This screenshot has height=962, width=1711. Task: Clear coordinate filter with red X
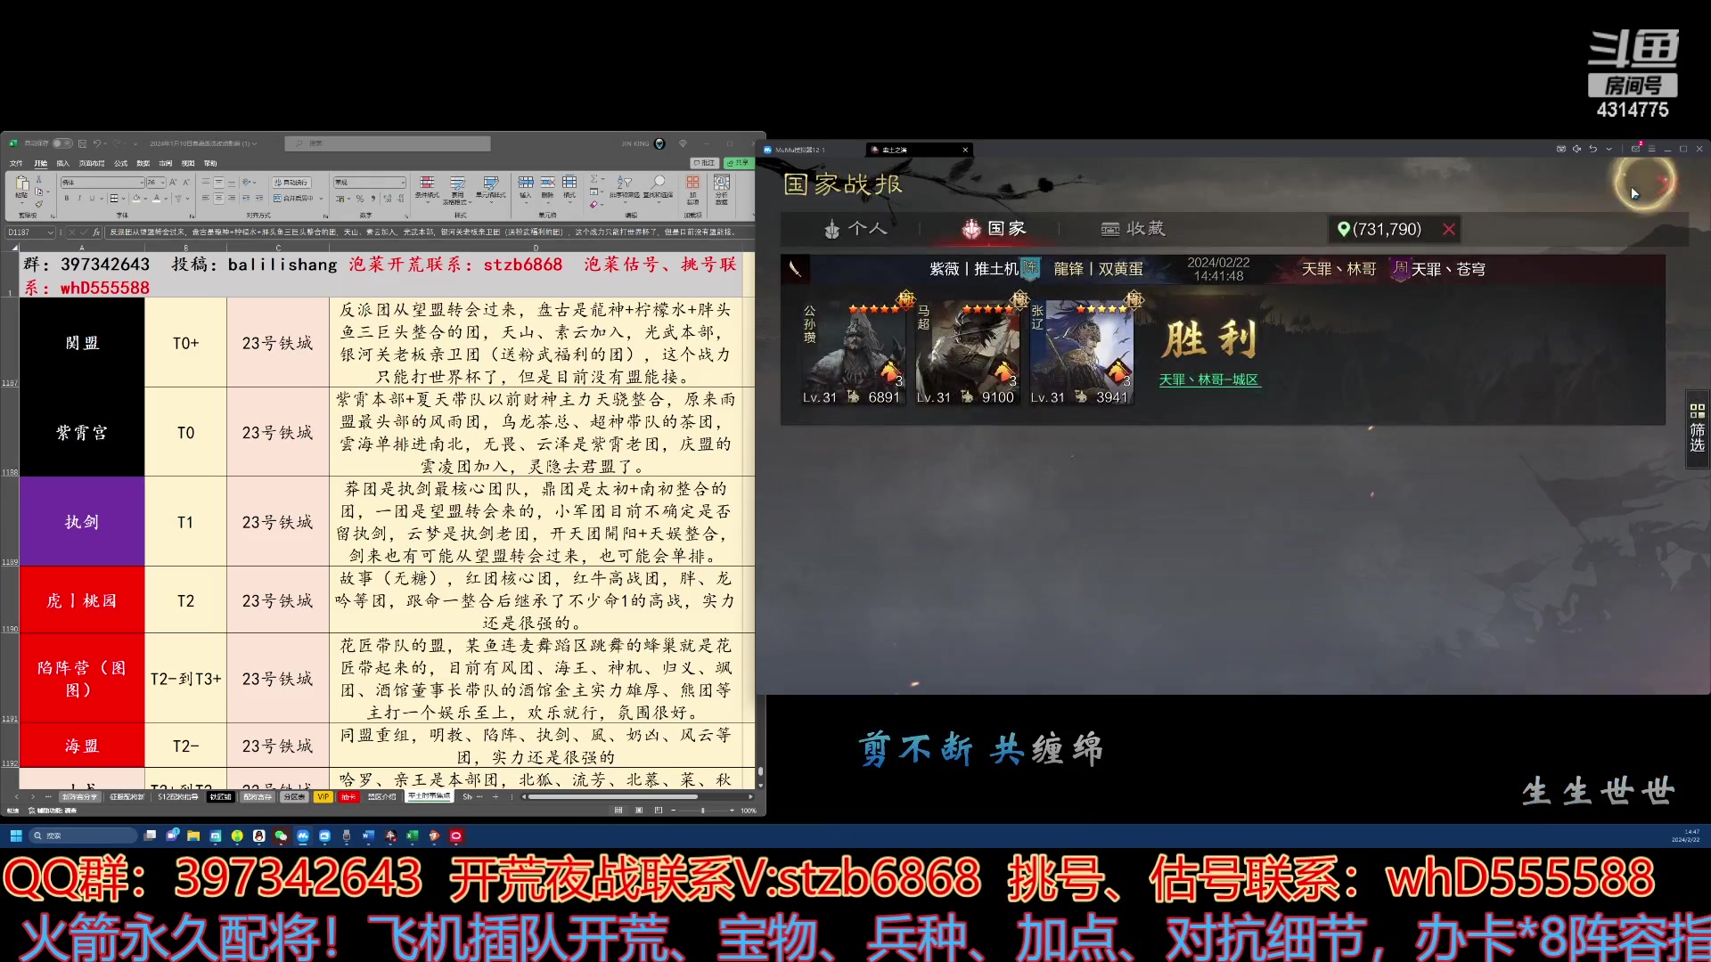coord(1449,230)
